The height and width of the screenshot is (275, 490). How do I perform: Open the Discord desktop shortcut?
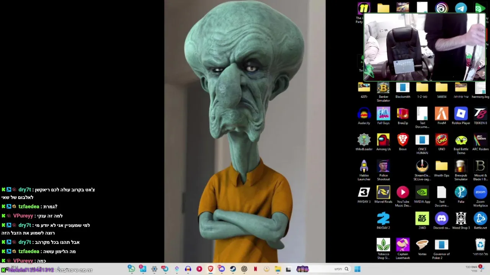point(441,221)
